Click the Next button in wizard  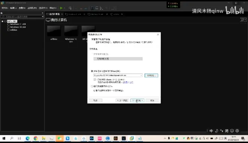pos(137,101)
